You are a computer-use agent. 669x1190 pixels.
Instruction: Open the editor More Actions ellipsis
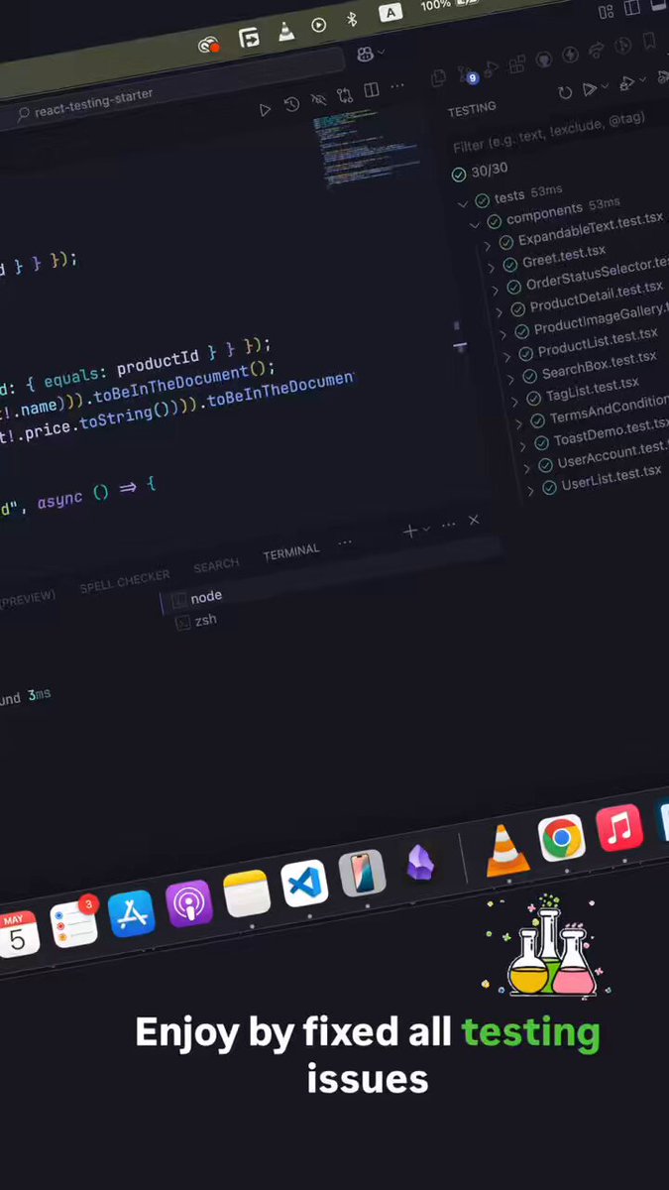[397, 86]
